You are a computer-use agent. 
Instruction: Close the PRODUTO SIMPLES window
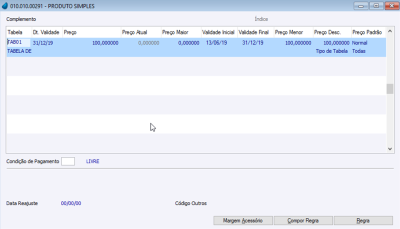392,6
